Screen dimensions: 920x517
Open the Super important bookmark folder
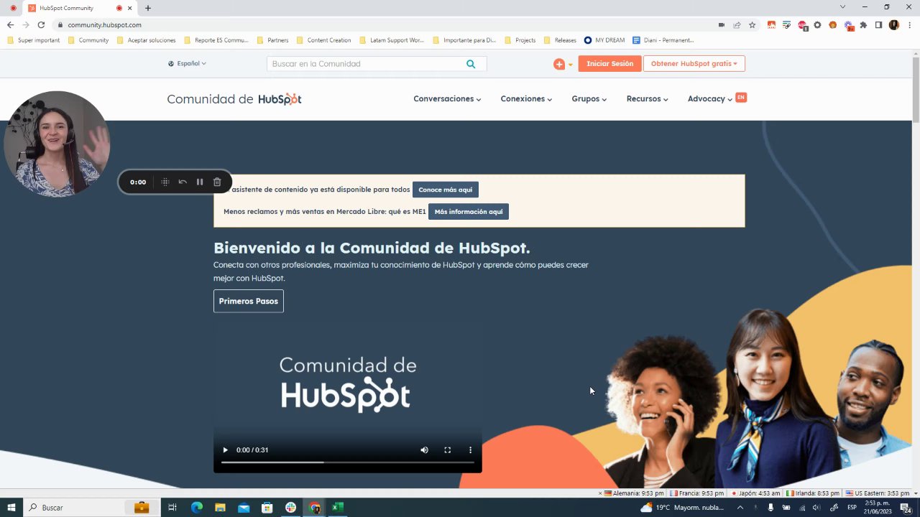click(34, 40)
